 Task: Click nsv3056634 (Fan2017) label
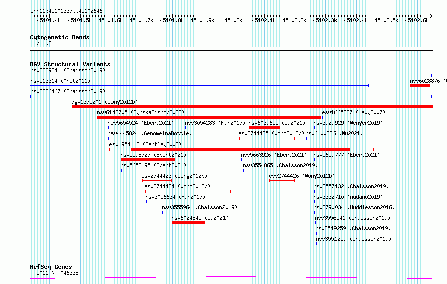(175, 197)
